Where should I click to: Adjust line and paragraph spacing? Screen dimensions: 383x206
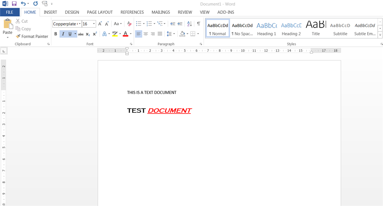pyautogui.click(x=169, y=34)
